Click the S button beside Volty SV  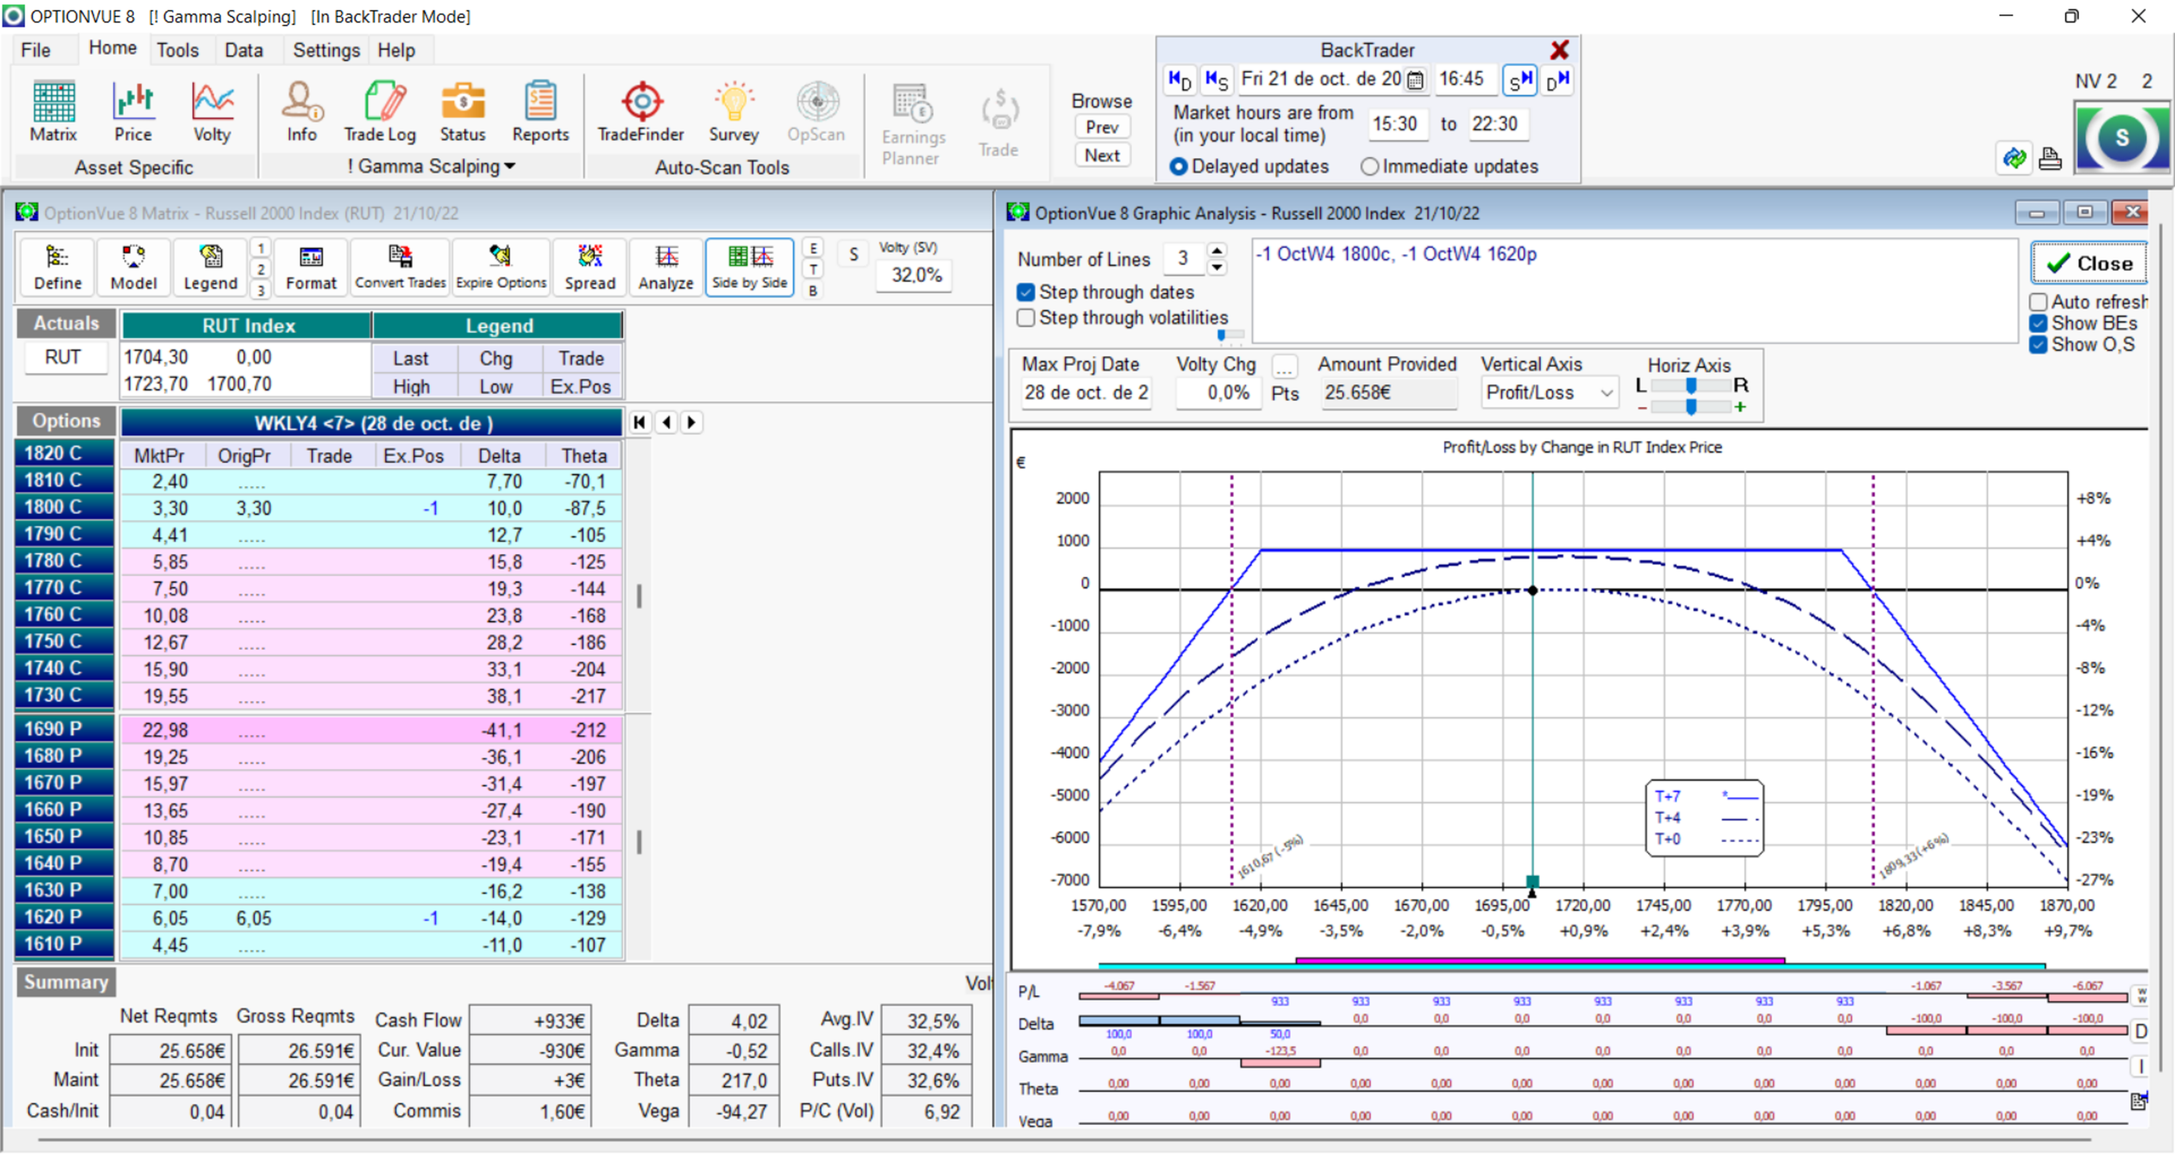pyautogui.click(x=853, y=255)
